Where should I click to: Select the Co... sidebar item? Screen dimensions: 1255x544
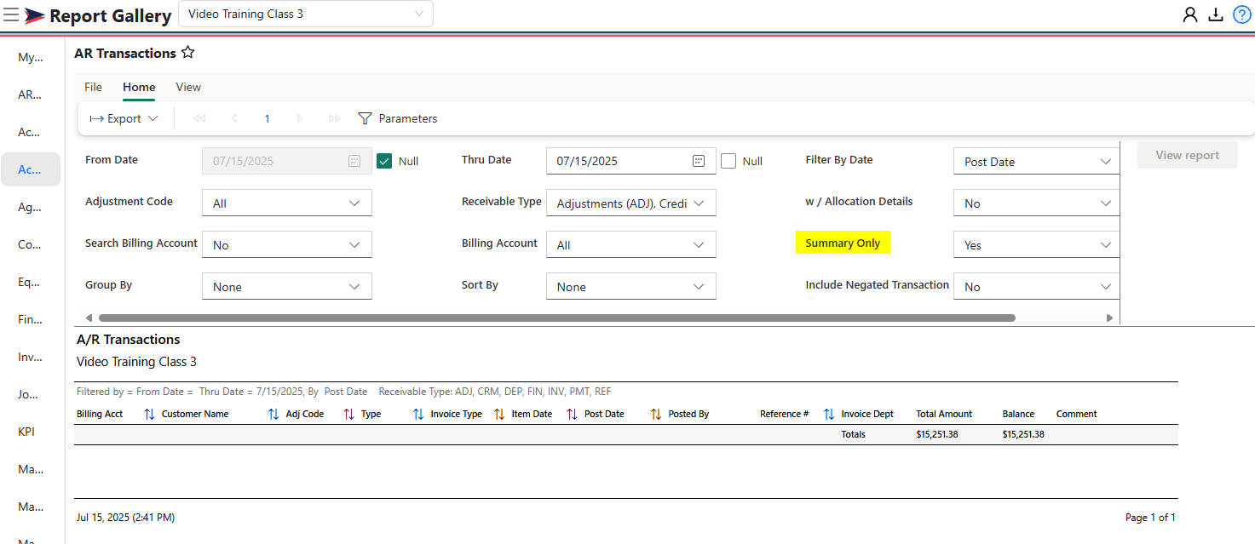[x=31, y=244]
